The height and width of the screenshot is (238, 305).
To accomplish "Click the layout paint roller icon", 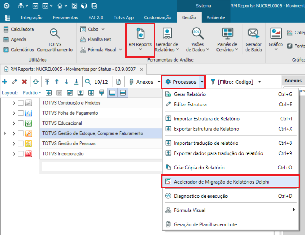I will [x=102, y=93].
